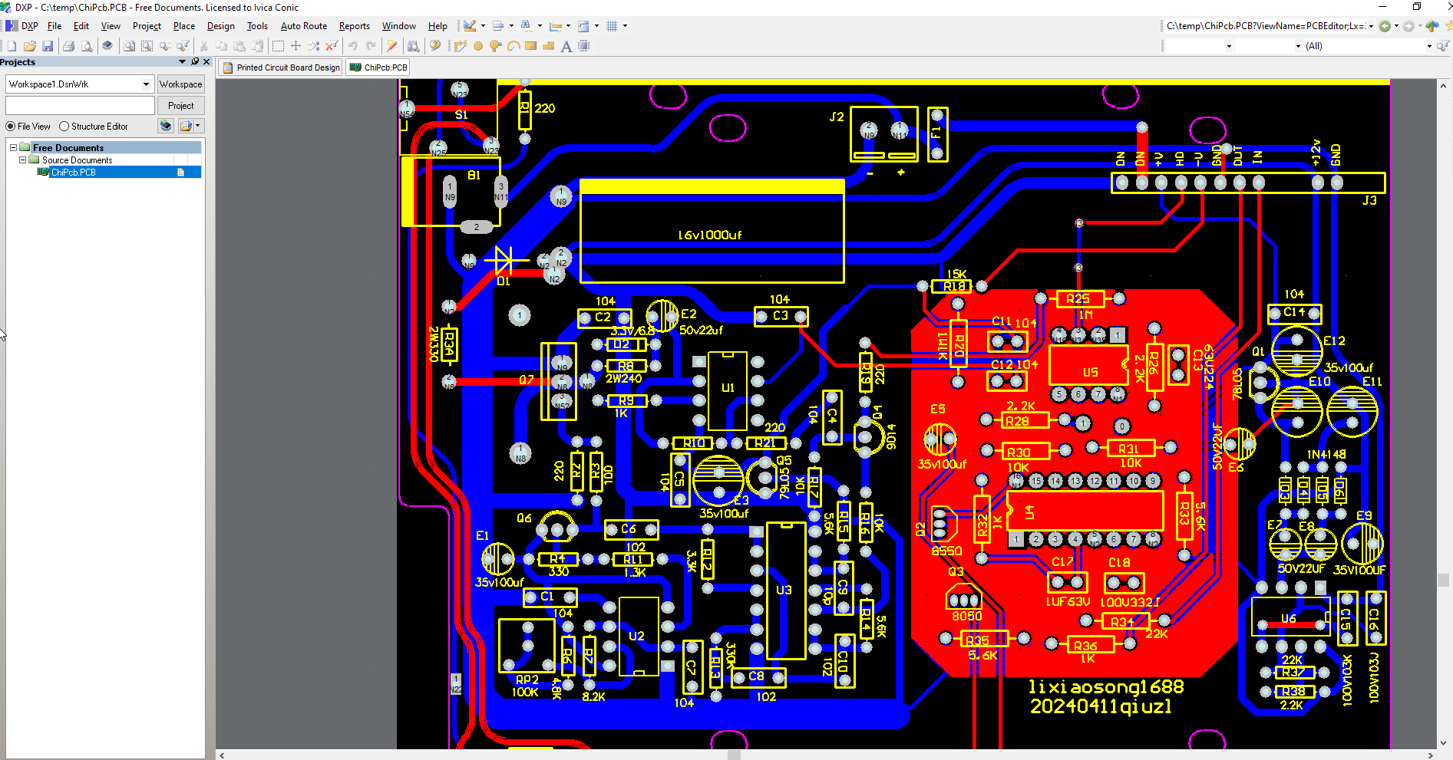Save the document with the floppy icon

pos(48,46)
